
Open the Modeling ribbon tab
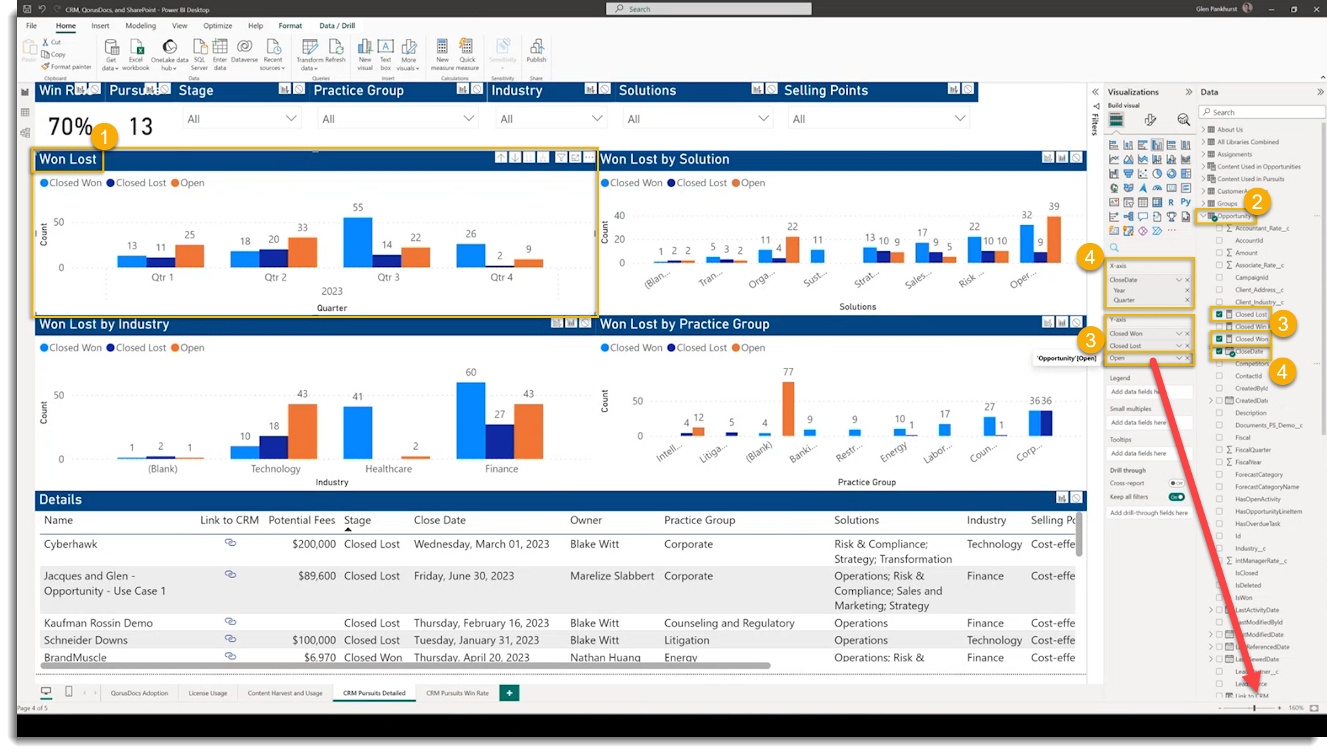click(141, 26)
